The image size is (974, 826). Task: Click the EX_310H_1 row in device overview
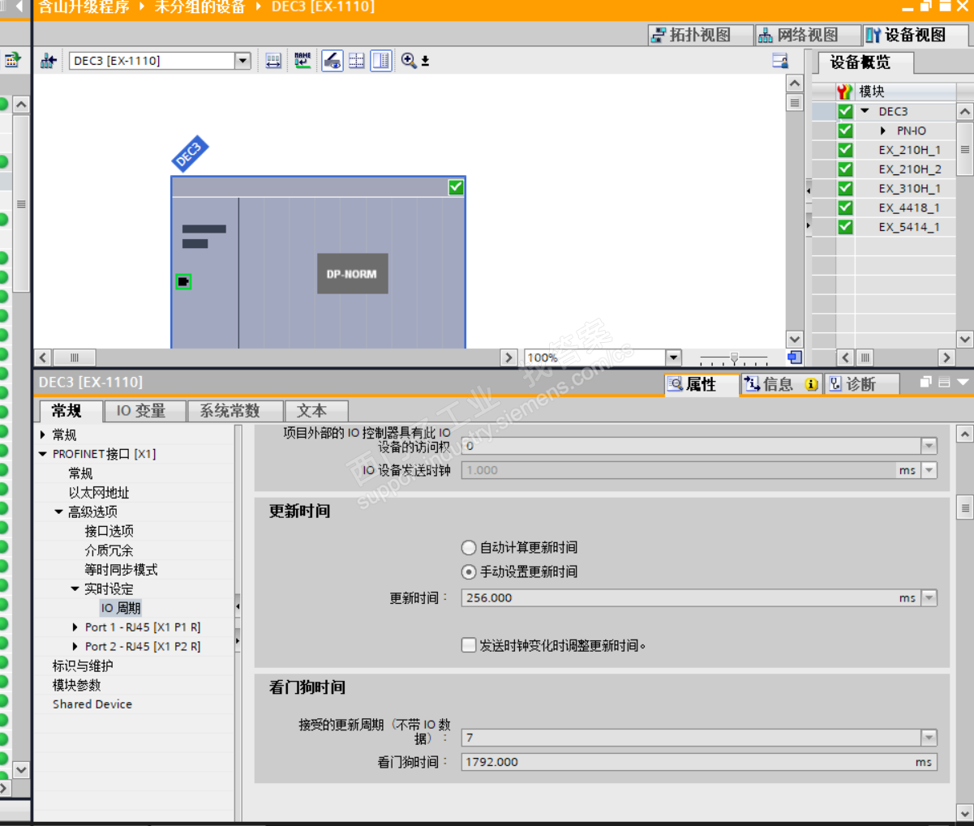point(910,188)
